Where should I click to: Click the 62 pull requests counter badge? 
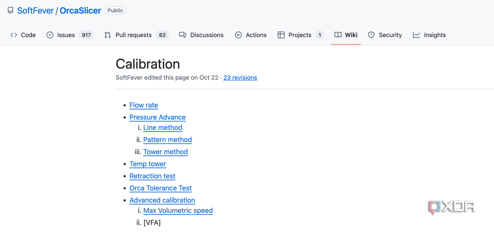pyautogui.click(x=162, y=35)
